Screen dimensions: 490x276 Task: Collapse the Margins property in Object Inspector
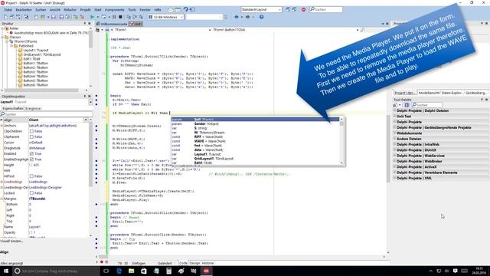2,199
